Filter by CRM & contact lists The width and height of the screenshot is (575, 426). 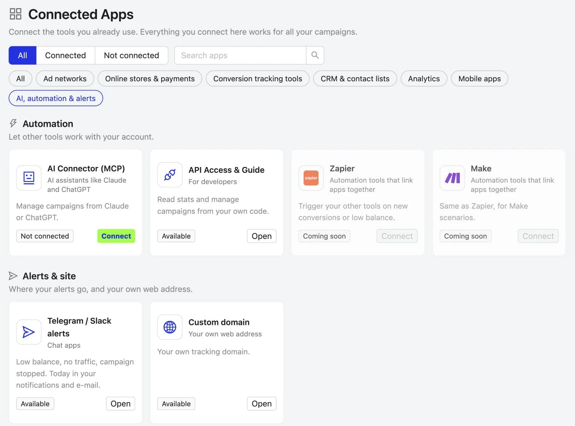coord(355,79)
